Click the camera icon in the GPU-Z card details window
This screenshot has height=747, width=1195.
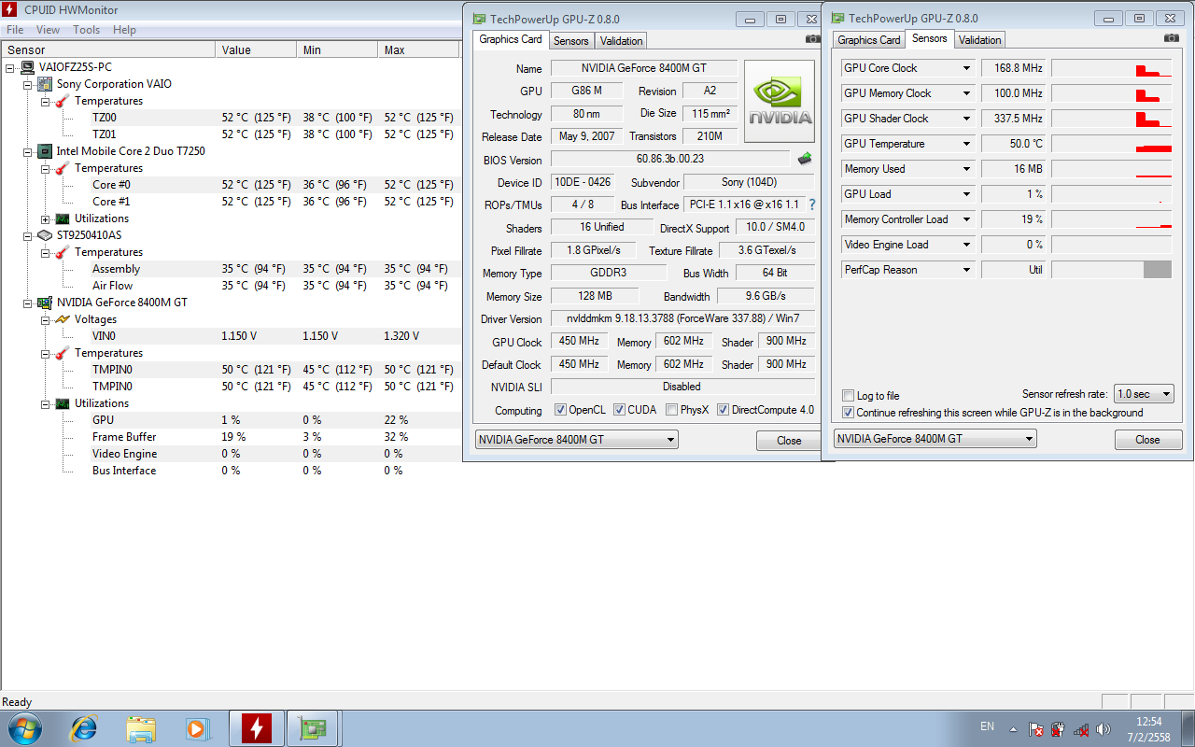[812, 39]
